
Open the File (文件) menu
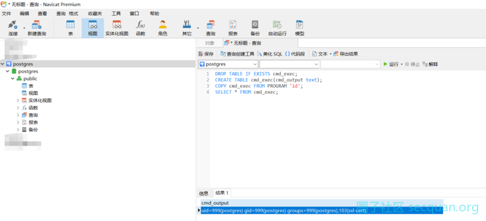[7, 13]
